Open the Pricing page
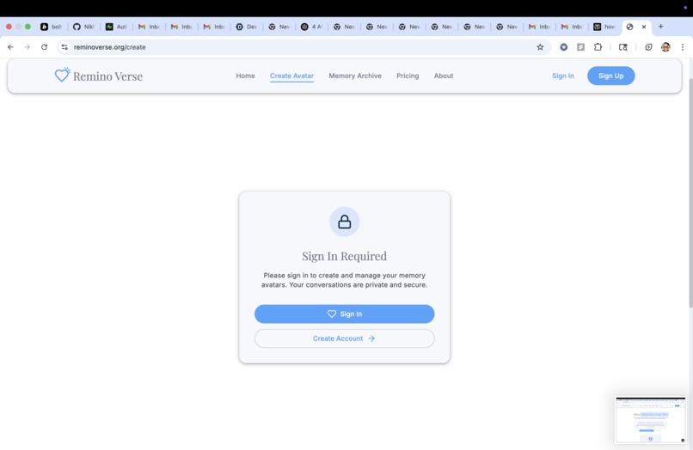The height and width of the screenshot is (450, 693). pyautogui.click(x=408, y=76)
